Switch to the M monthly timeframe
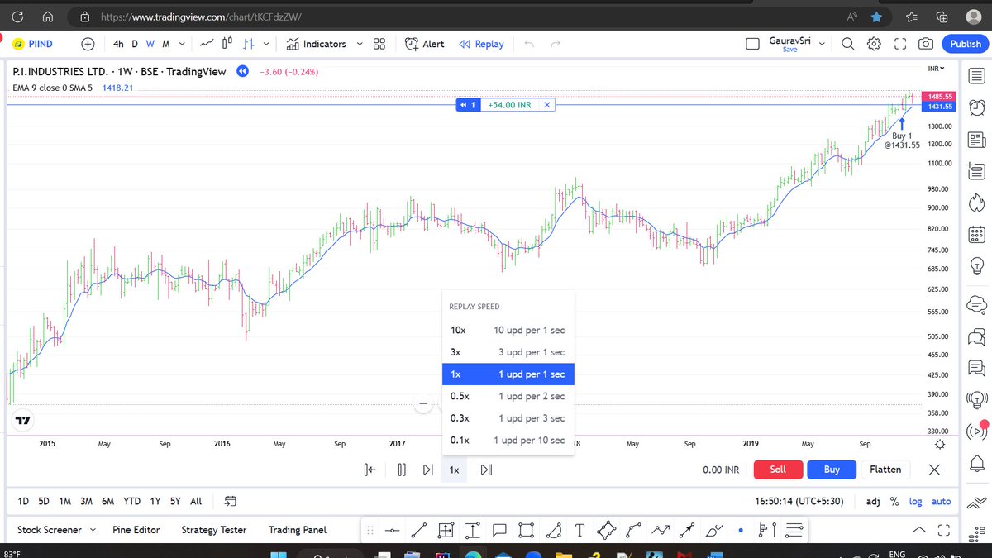The image size is (992, 558). click(x=166, y=44)
